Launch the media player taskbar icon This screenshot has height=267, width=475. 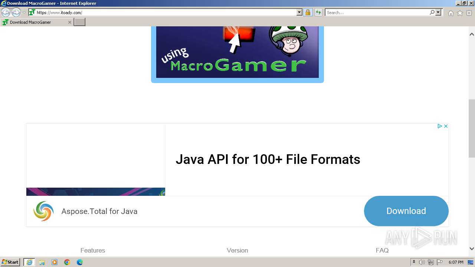coord(55,262)
